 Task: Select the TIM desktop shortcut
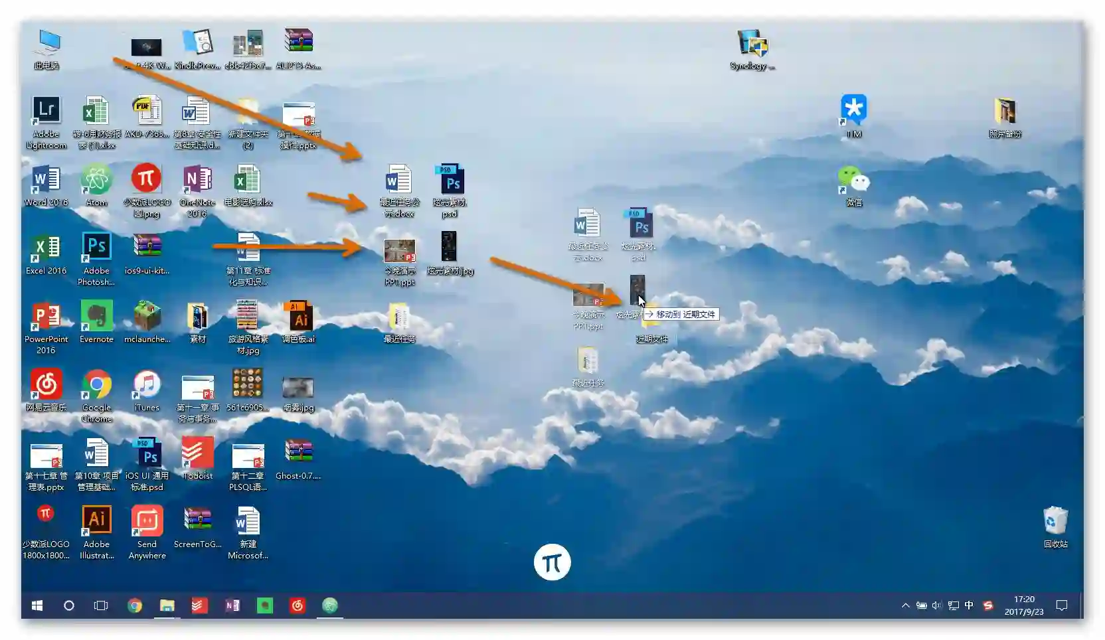[854, 117]
